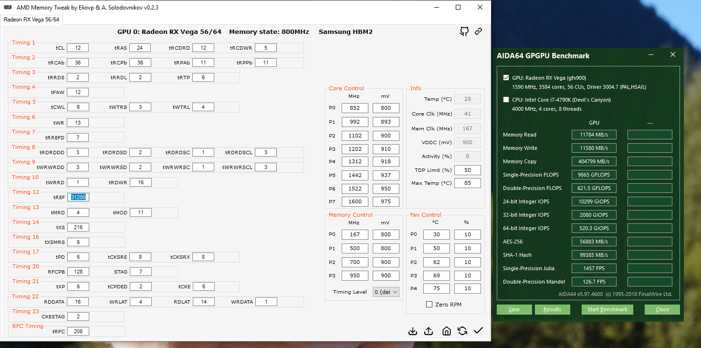Click the WRDATA input field
Screen dimensions: 701x348
click(x=266, y=302)
